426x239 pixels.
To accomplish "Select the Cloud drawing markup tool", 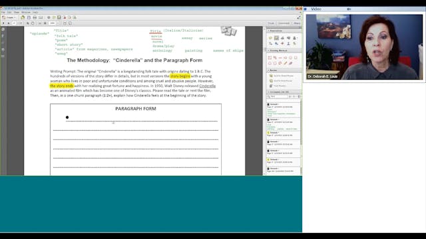I will click(270, 63).
